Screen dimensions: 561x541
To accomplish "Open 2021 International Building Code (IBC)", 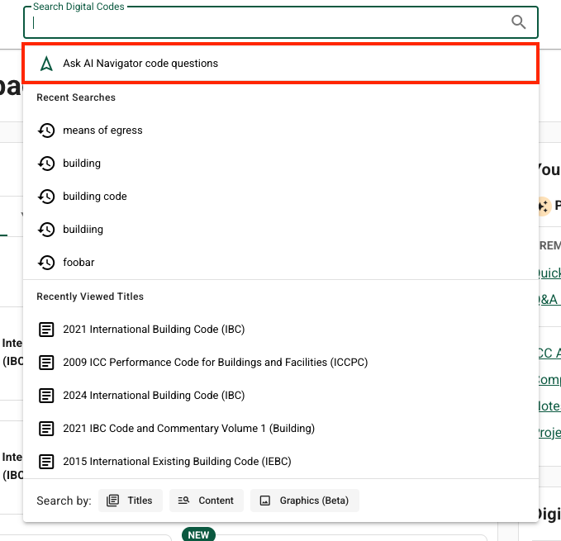I will [x=281, y=330].
